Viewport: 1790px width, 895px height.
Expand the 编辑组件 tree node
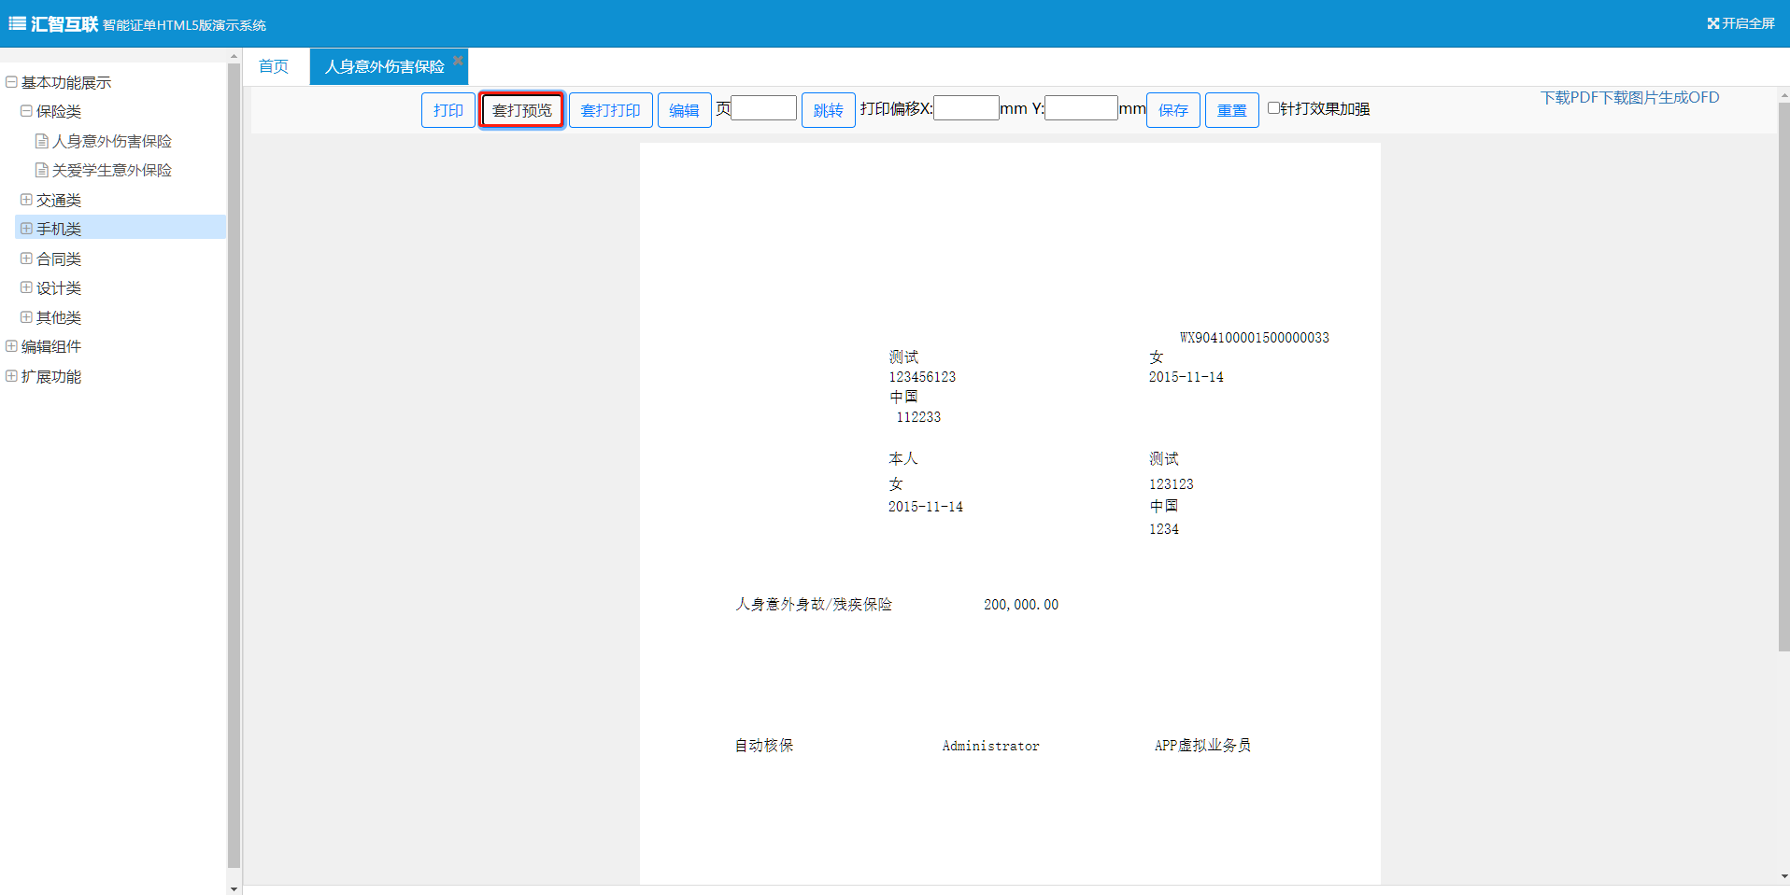tap(11, 346)
